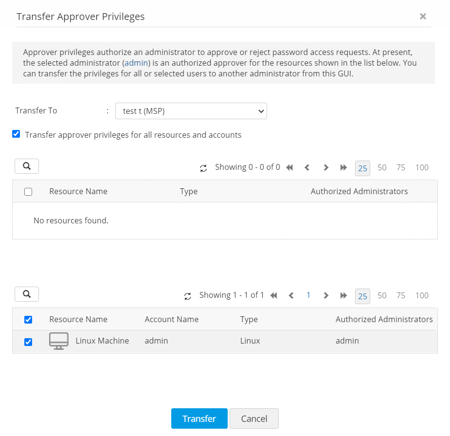Toggle select-all checkbox in resources table header
The image size is (450, 436).
[x=28, y=192]
